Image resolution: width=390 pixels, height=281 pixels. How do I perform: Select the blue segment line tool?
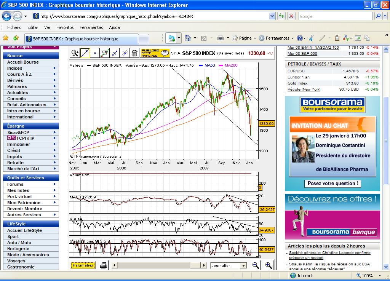click(115, 53)
